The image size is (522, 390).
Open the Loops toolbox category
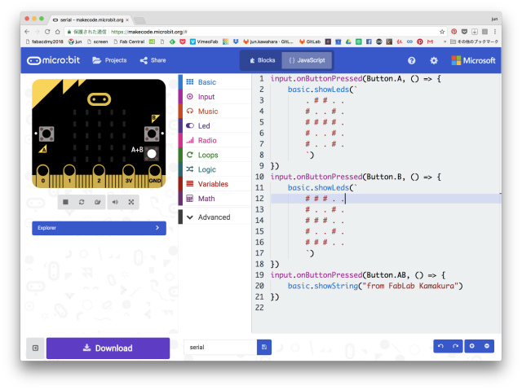tap(215, 155)
